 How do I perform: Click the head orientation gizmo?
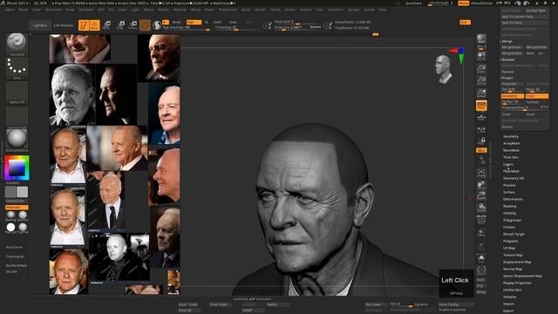443,69
